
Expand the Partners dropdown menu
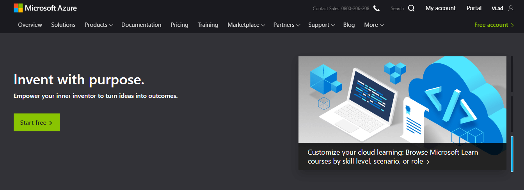[x=287, y=25]
